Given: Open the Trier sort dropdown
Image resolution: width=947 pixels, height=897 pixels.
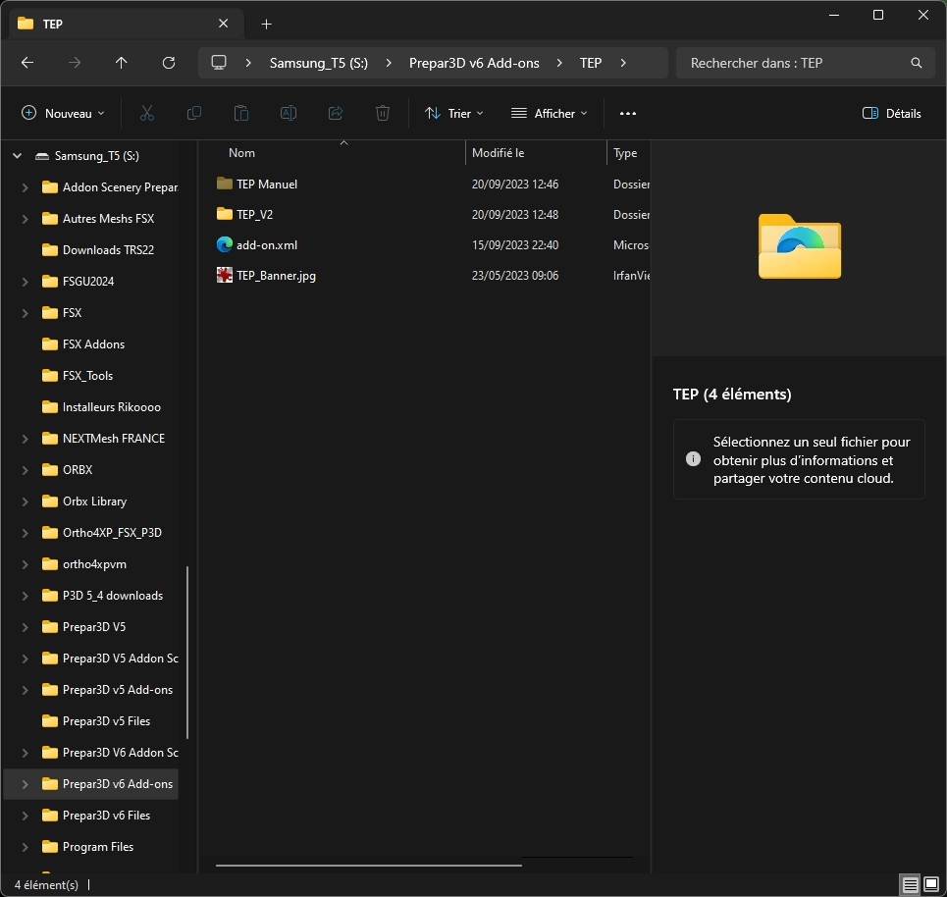Looking at the screenshot, I should (x=454, y=114).
